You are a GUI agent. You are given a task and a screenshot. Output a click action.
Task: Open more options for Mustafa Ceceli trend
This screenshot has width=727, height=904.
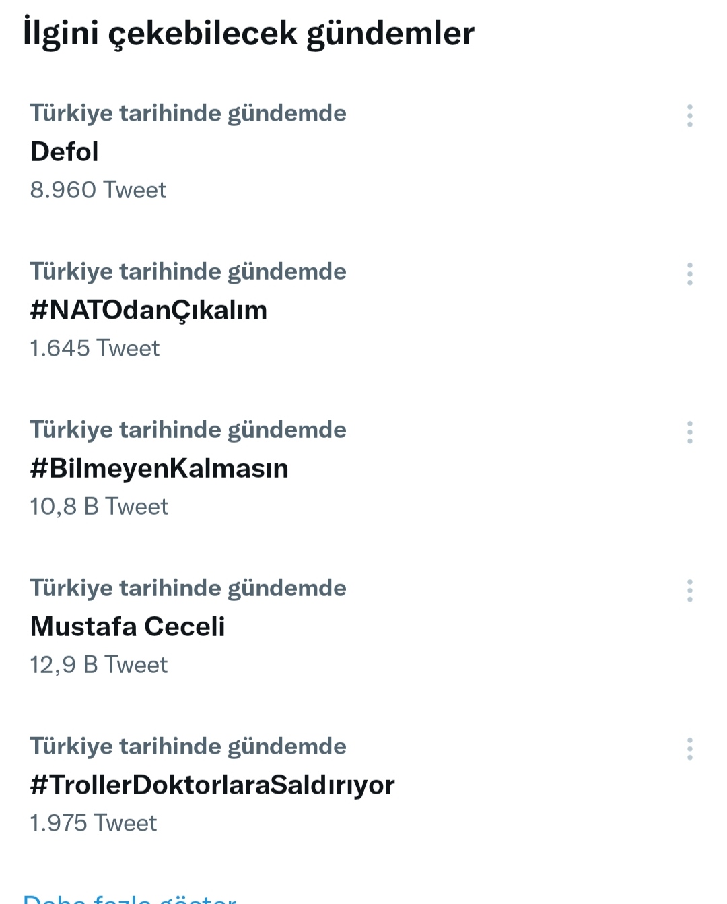(689, 591)
